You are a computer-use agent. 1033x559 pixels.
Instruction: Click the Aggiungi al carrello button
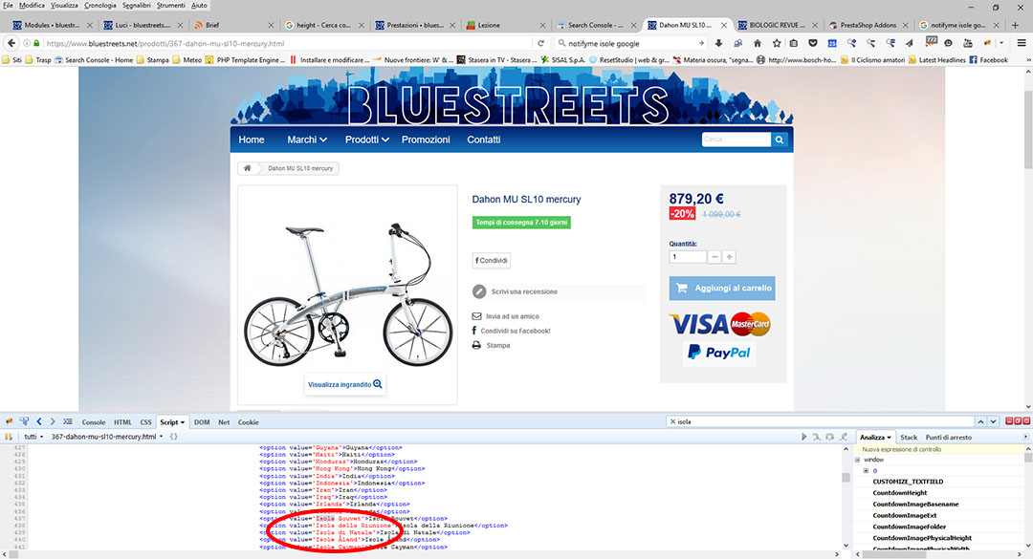(x=722, y=289)
